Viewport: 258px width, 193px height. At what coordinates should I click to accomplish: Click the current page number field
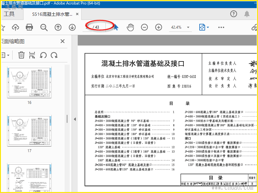tap(87, 27)
